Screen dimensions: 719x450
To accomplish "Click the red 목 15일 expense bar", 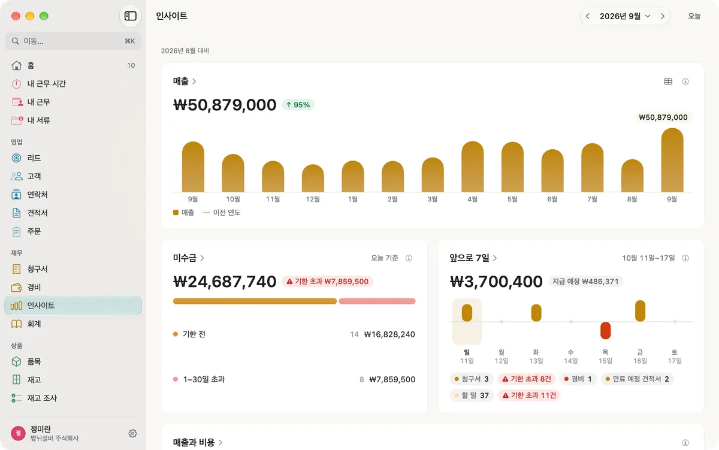I will (x=605, y=331).
